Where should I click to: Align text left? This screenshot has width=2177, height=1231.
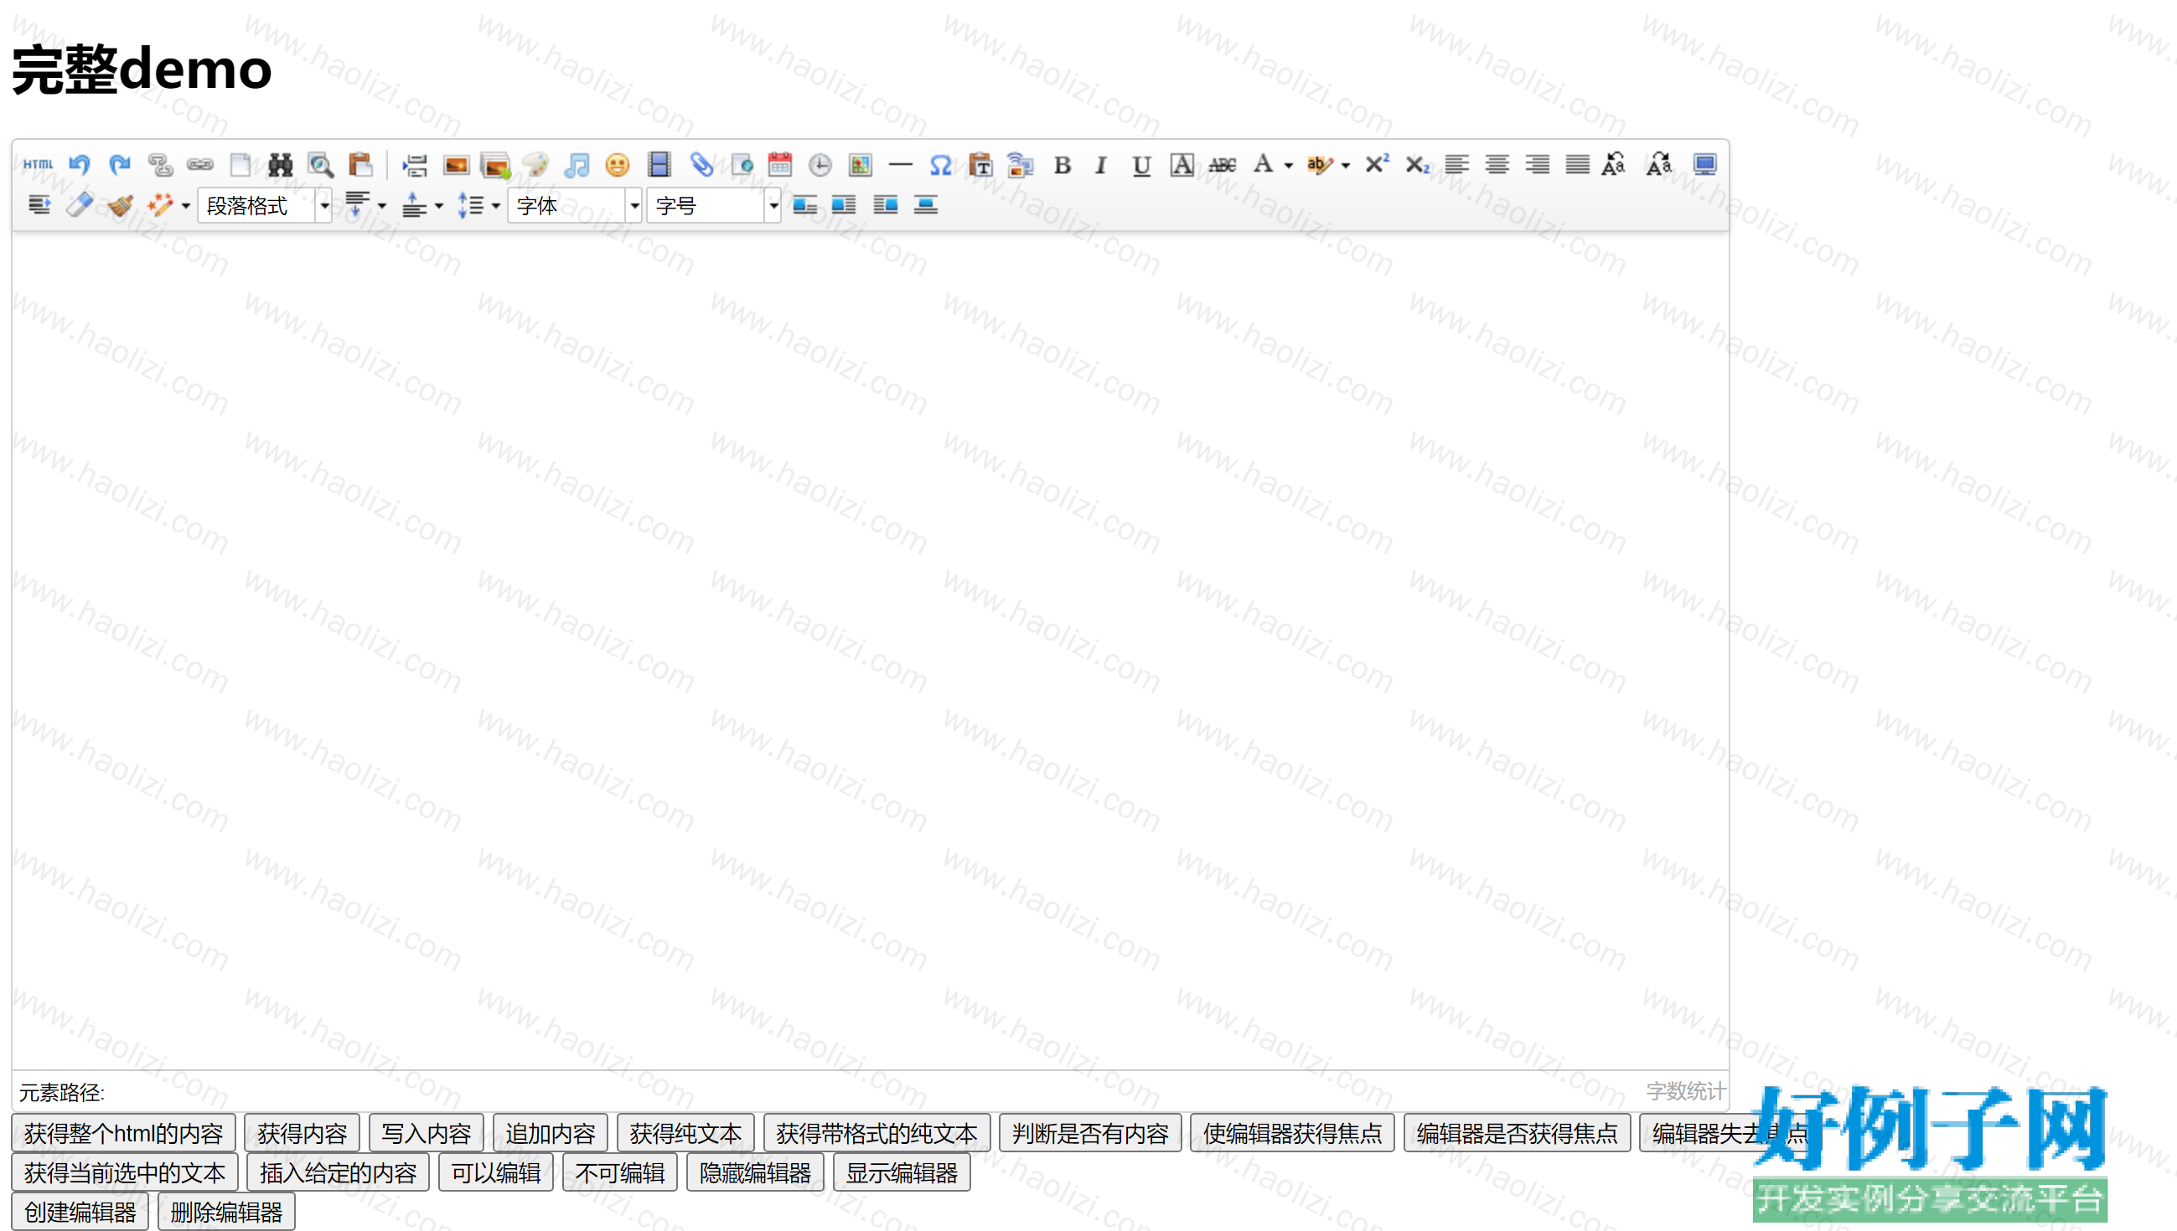point(1456,164)
